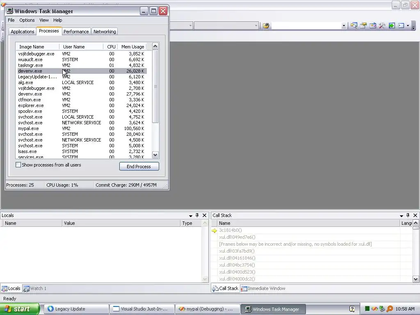Click Call Stack scrollbar down arrow
The height and width of the screenshot is (315, 420).
(x=415, y=279)
